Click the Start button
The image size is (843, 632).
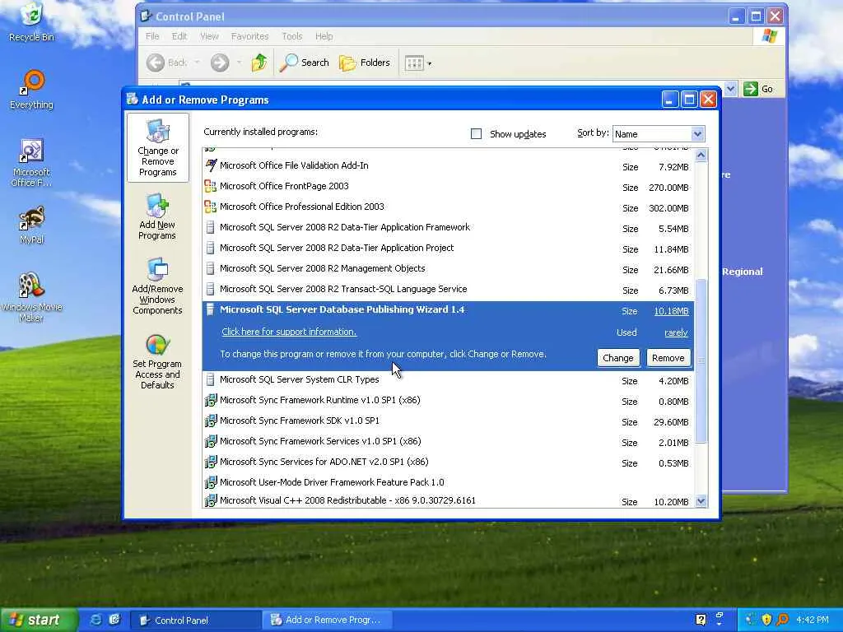tap(39, 620)
